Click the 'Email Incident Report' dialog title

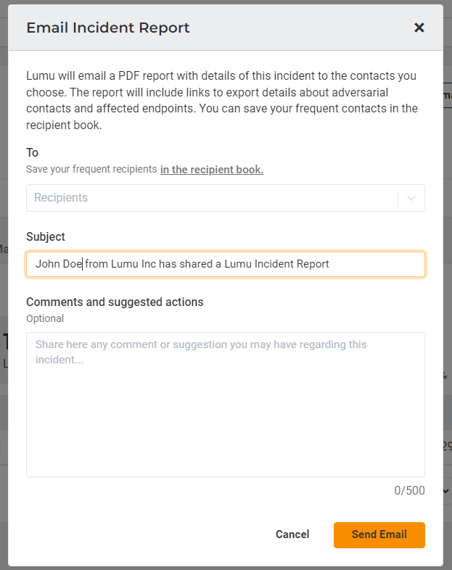pyautogui.click(x=108, y=28)
